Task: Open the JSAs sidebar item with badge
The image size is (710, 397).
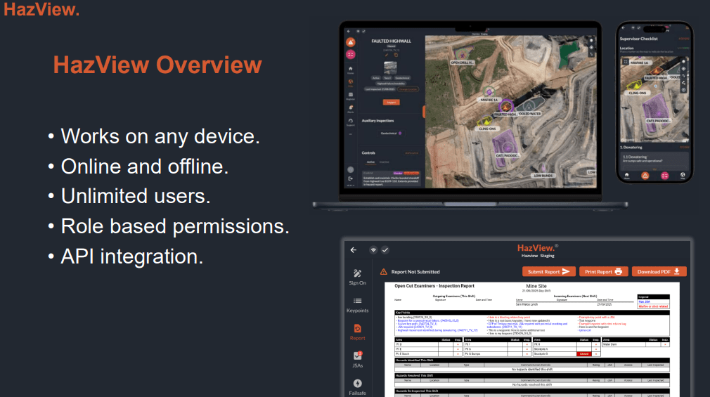Action: [x=357, y=356]
